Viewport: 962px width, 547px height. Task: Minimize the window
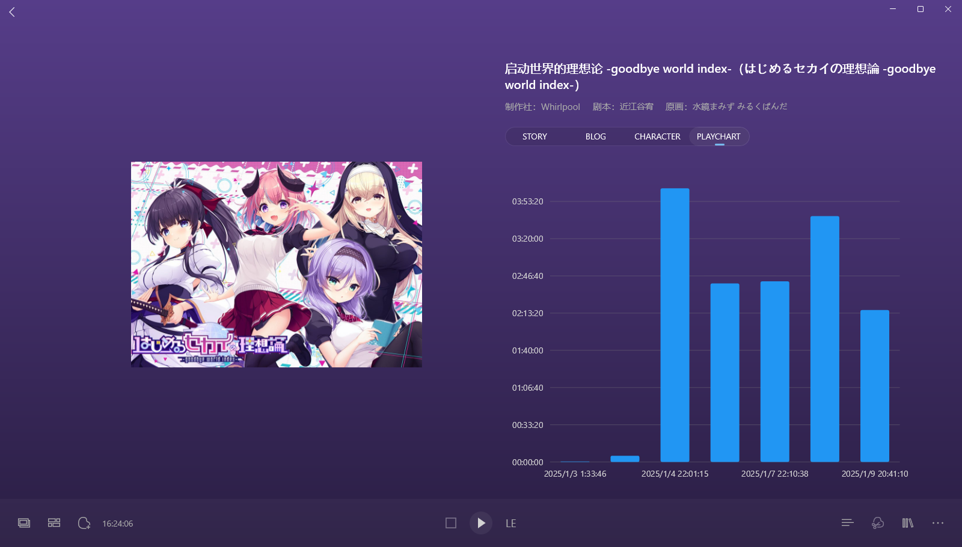(893, 9)
